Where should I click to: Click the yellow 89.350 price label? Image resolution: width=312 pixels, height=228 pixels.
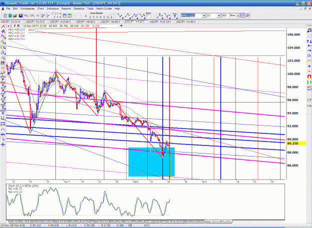pos(296,143)
